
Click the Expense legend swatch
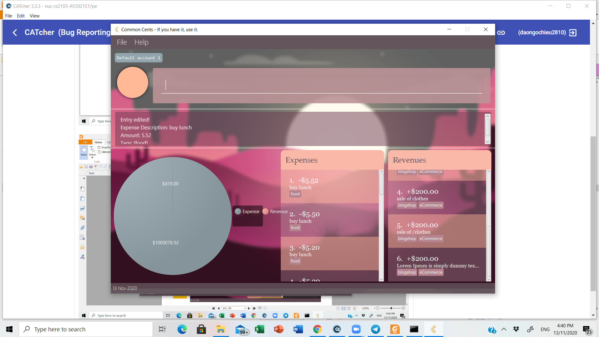coord(238,212)
